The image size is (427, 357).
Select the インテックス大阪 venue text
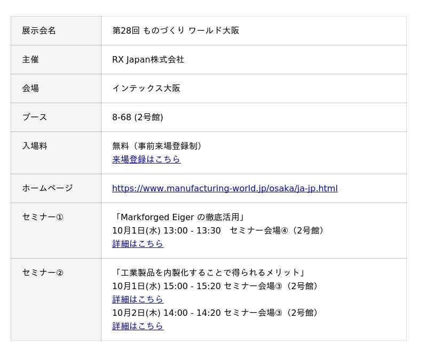pos(146,88)
